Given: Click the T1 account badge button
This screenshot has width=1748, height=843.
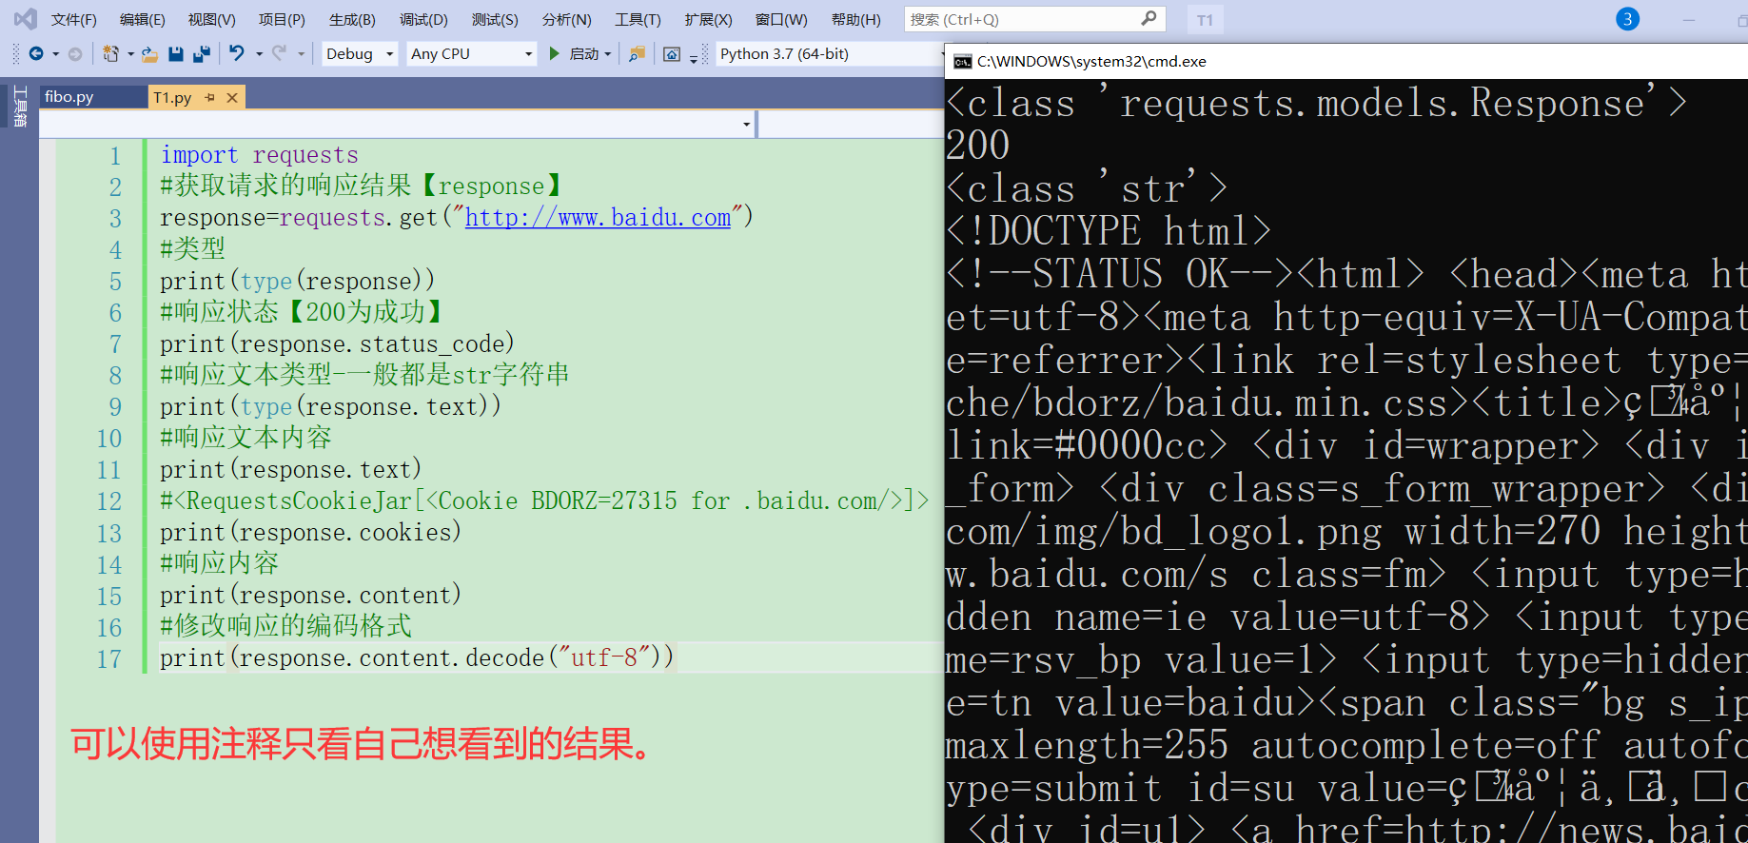Looking at the screenshot, I should click(x=1206, y=20).
